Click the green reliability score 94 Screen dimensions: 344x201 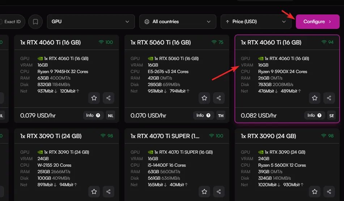coord(331,42)
